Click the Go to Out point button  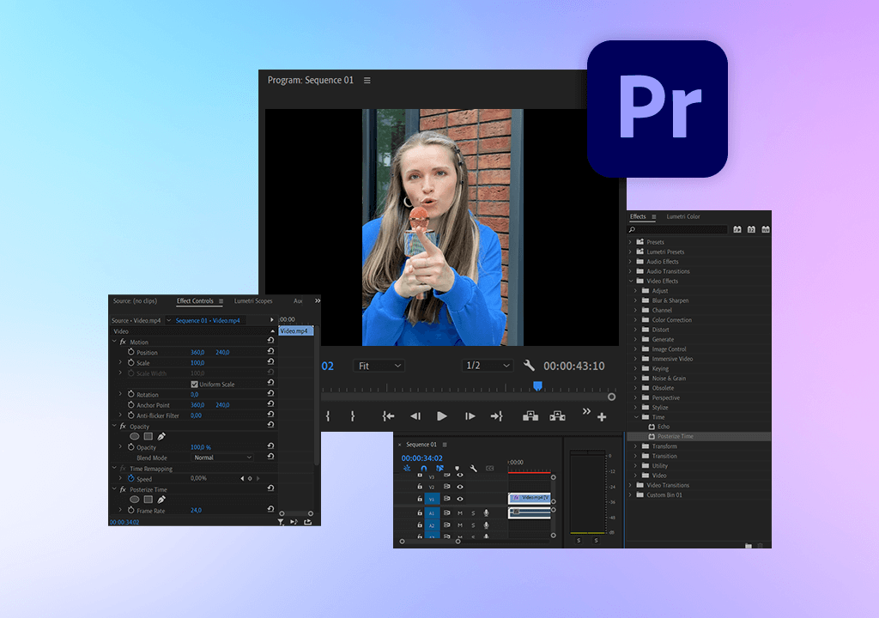(x=497, y=416)
